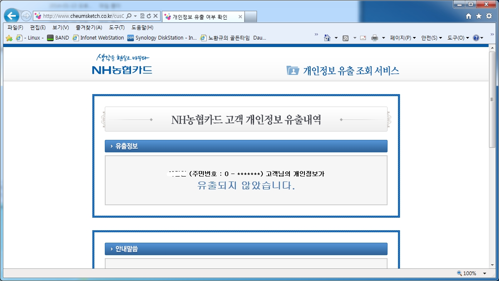Screen dimensions: 499x281
Task: Refresh the page with the reload icon
Action: tap(148, 16)
